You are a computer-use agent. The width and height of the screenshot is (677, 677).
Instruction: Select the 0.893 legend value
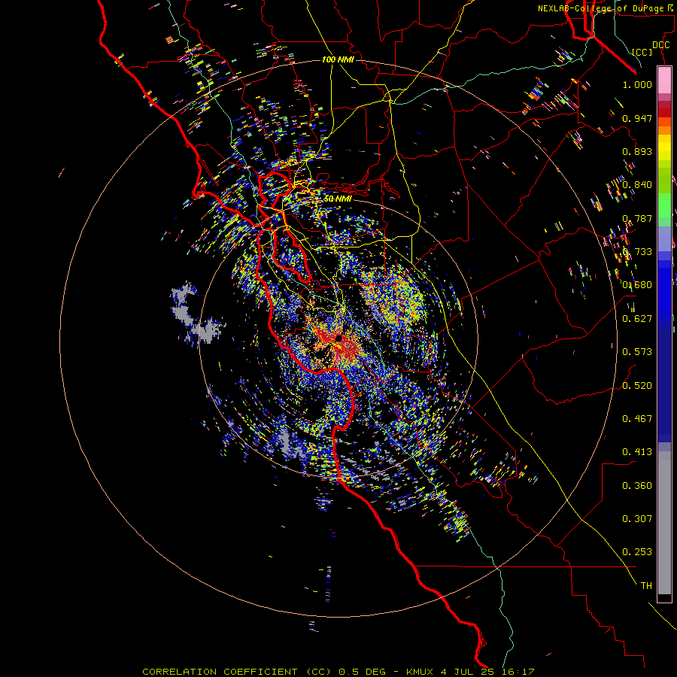637,151
